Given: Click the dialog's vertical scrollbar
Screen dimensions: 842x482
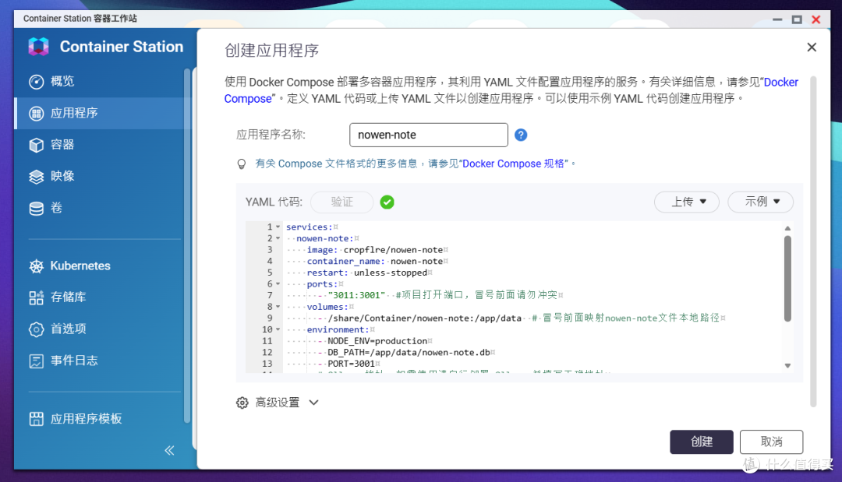Looking at the screenshot, I should [813, 241].
